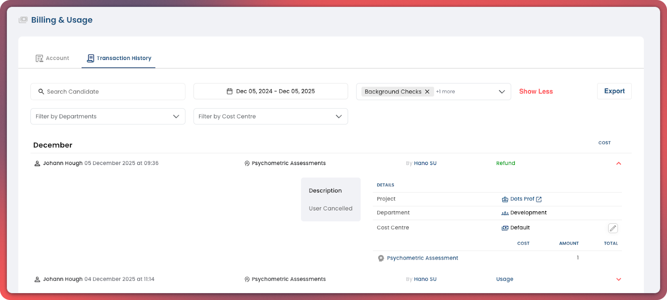
Task: Click the Default cost centre icon
Action: tap(505, 228)
